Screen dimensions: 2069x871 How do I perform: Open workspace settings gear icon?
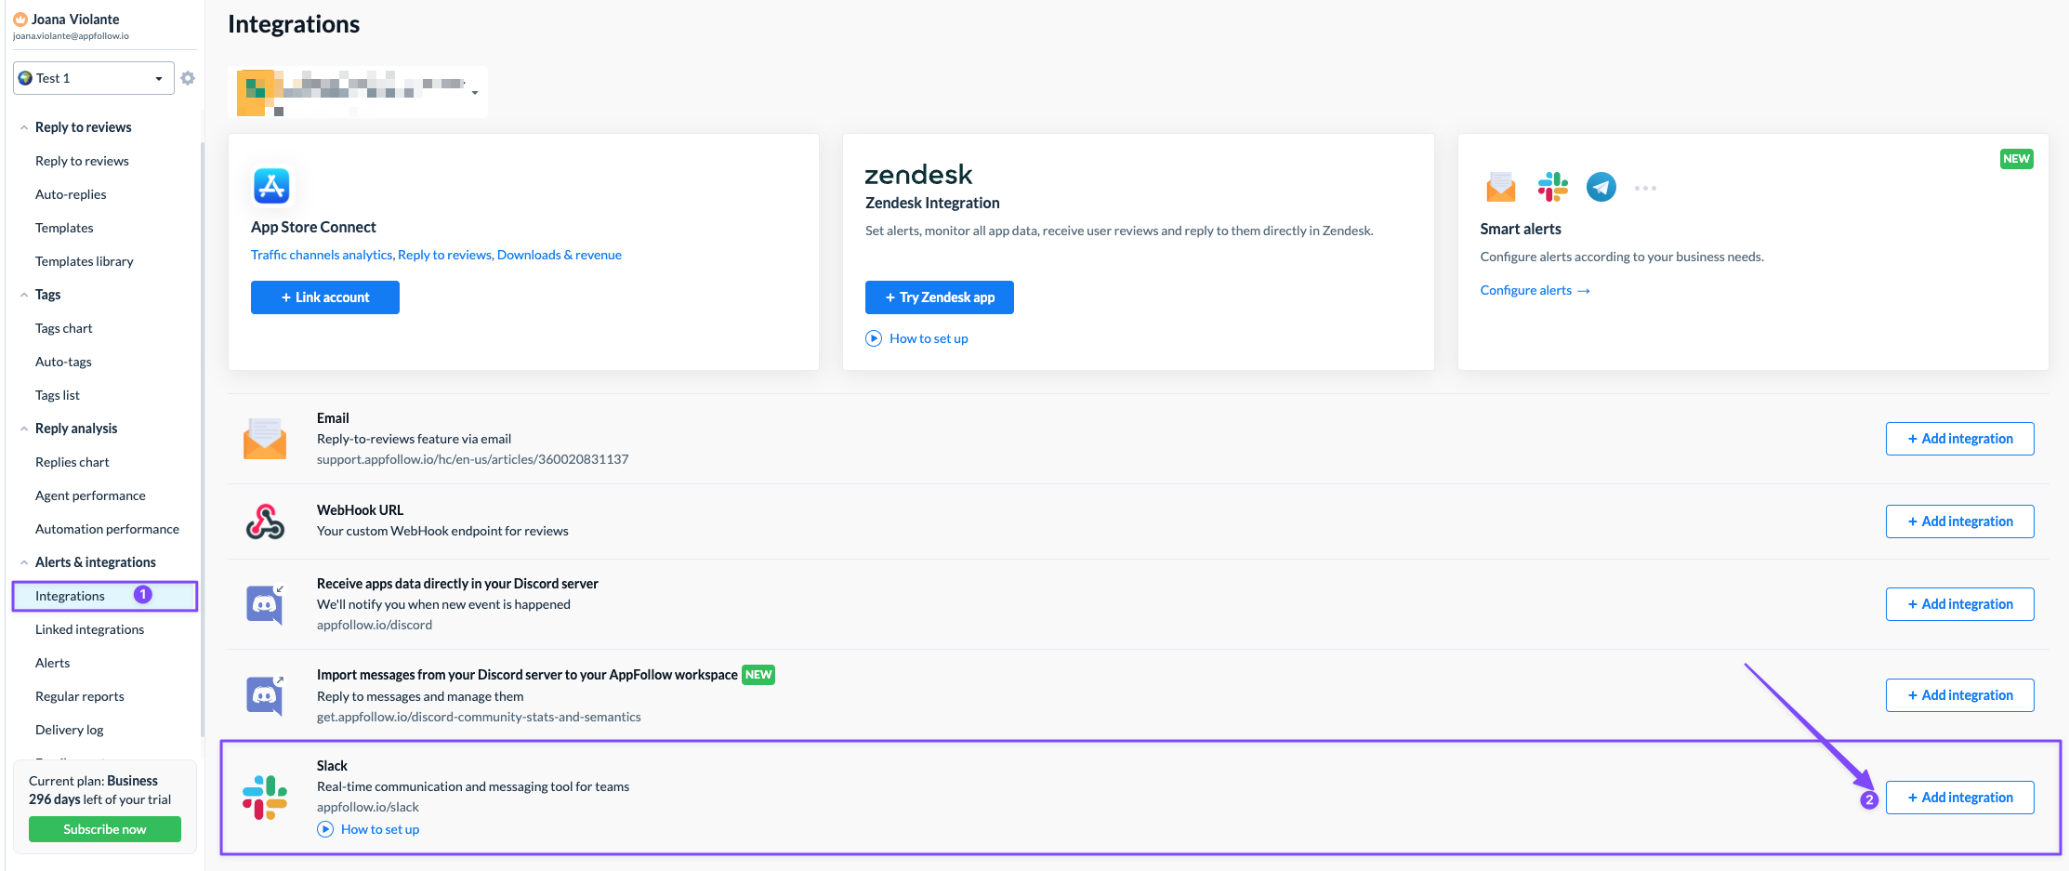click(188, 78)
